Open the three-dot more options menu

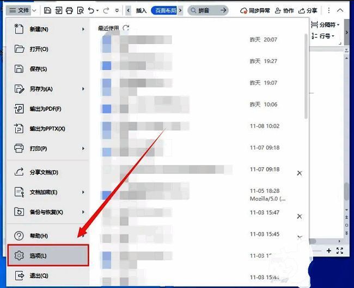click(329, 10)
